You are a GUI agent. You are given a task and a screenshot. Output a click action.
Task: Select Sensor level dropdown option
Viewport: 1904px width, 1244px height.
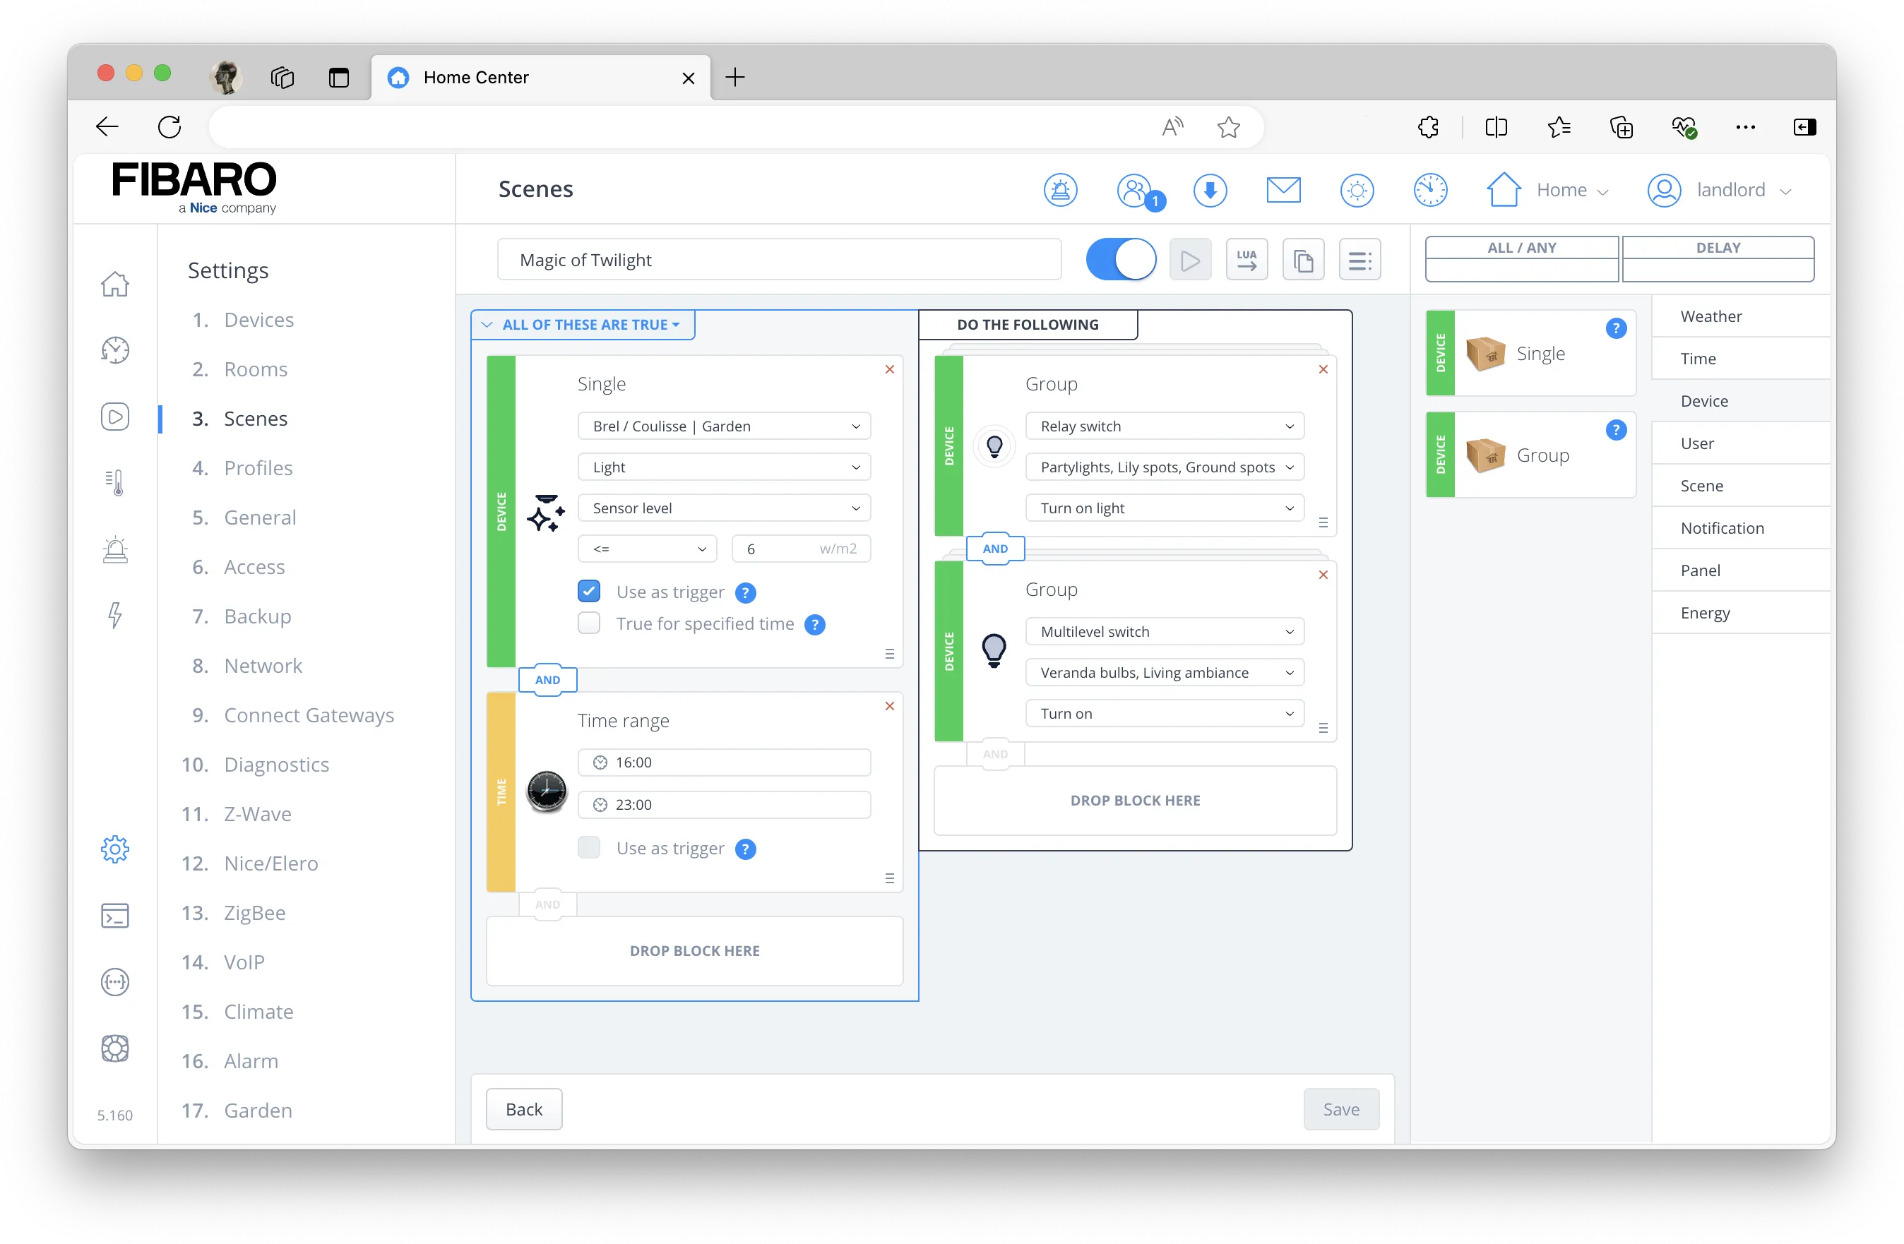(721, 507)
